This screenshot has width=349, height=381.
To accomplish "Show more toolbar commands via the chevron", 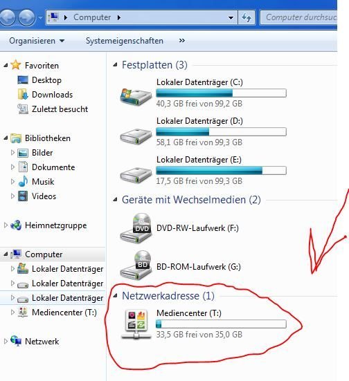I will point(182,41).
